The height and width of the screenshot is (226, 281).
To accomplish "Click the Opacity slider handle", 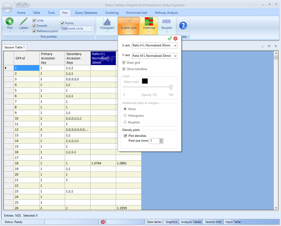I will tap(171, 87).
